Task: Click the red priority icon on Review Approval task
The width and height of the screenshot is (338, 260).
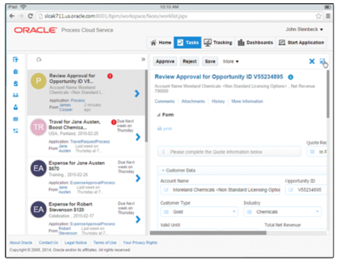Action: coord(110,76)
